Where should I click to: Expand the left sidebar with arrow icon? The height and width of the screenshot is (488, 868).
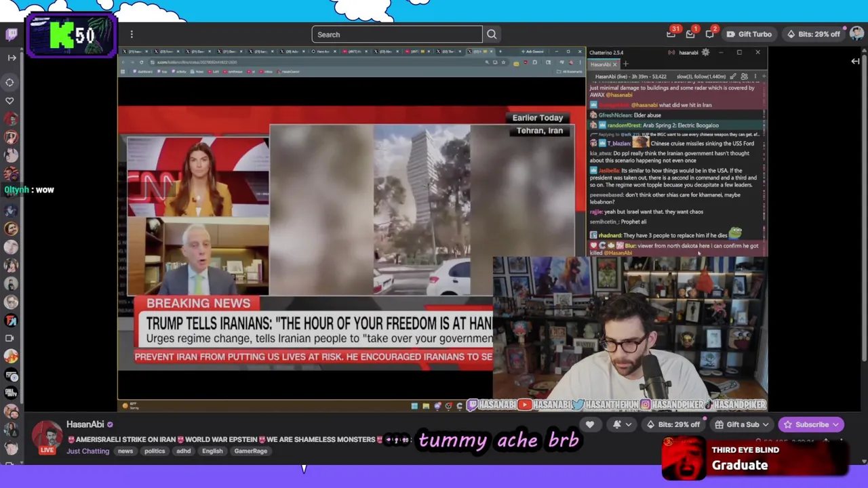tap(12, 58)
